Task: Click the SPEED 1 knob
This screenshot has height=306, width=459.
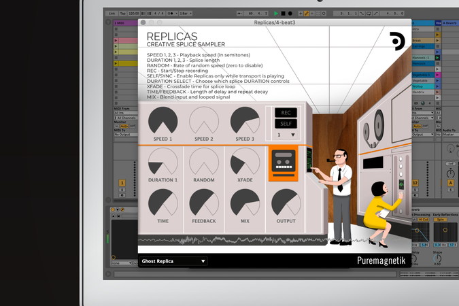Action: tap(163, 120)
